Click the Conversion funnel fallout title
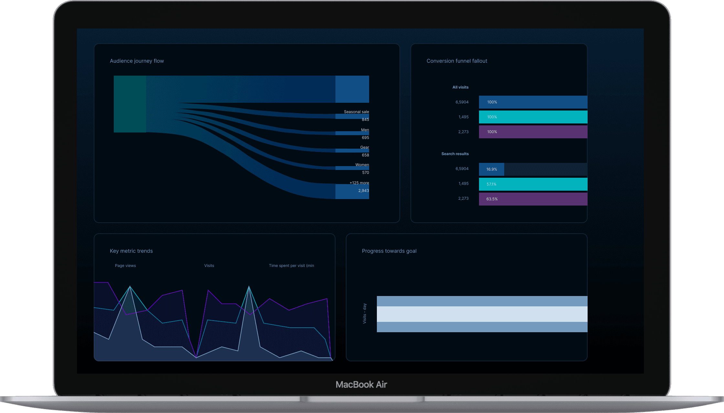 (457, 61)
